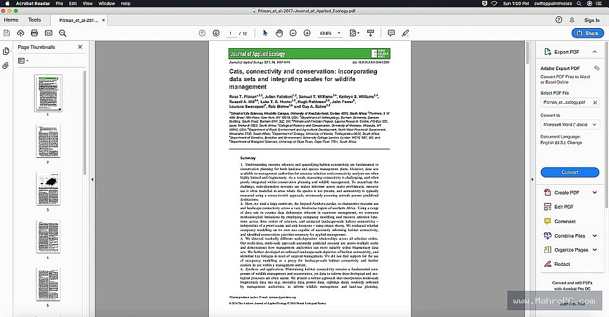Viewport: 609px width, 317px height.
Task: Go to previous page arrow
Action: point(202,33)
